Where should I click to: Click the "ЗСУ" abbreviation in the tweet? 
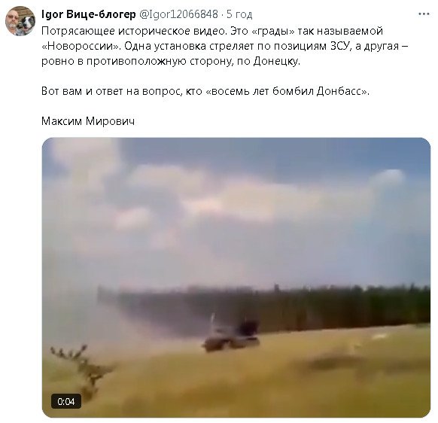click(x=340, y=46)
